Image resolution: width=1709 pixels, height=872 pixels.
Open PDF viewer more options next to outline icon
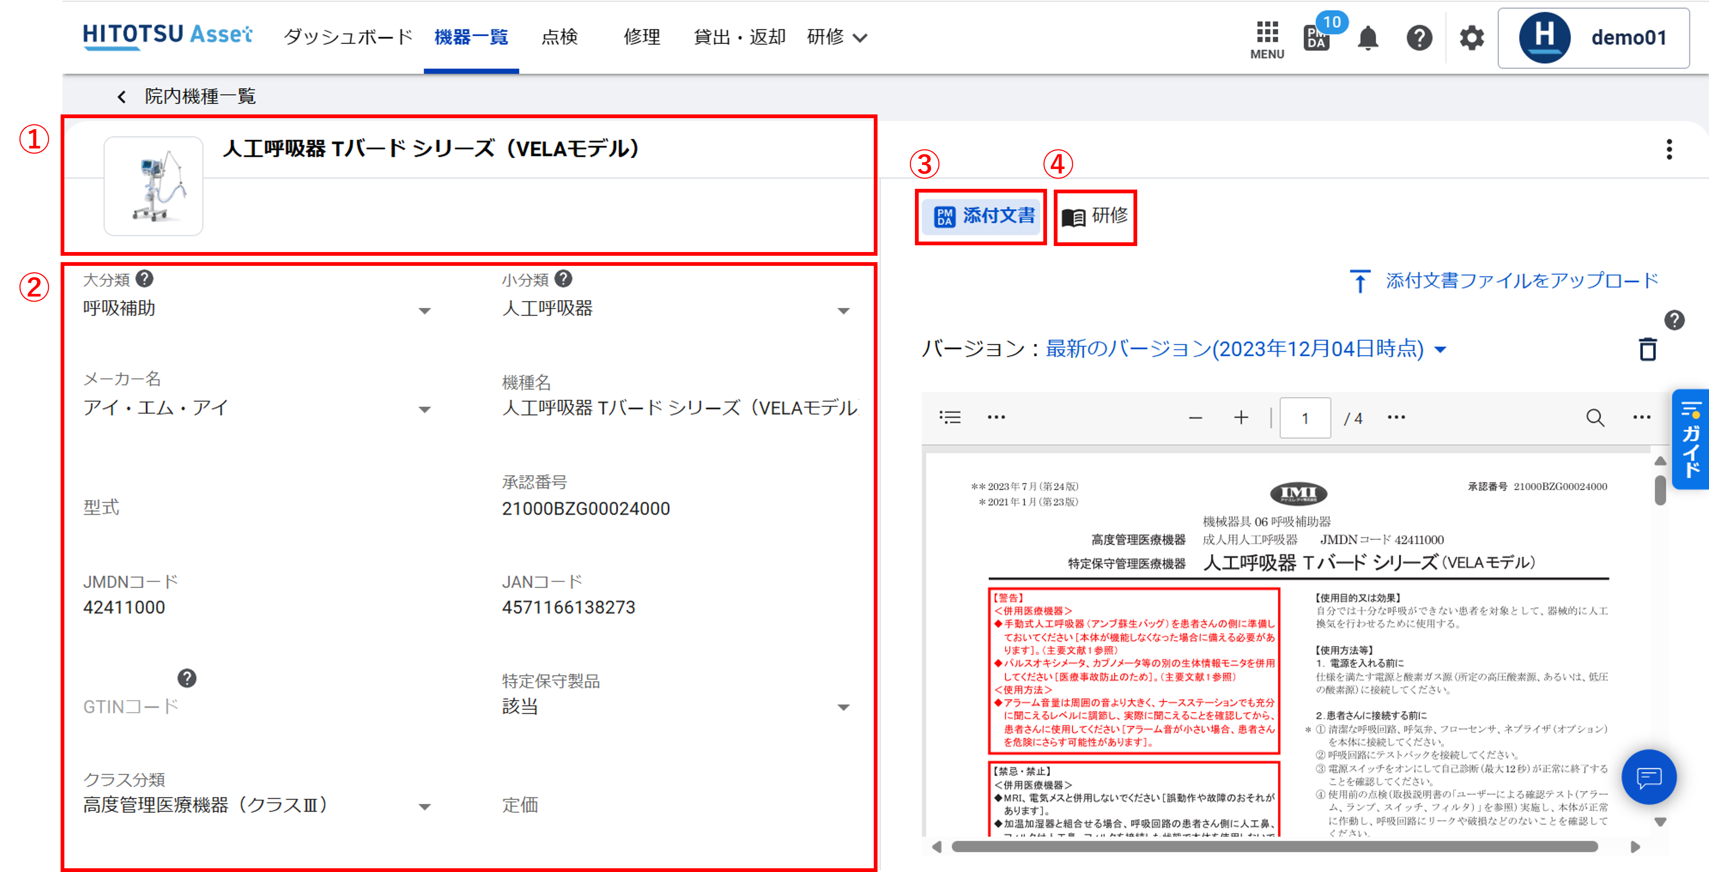point(997,417)
